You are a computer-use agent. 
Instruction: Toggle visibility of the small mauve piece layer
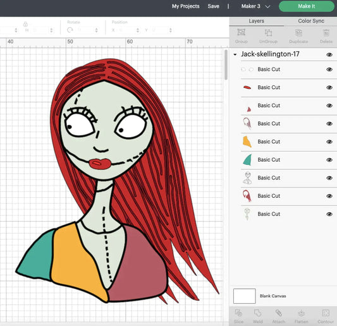point(329,106)
